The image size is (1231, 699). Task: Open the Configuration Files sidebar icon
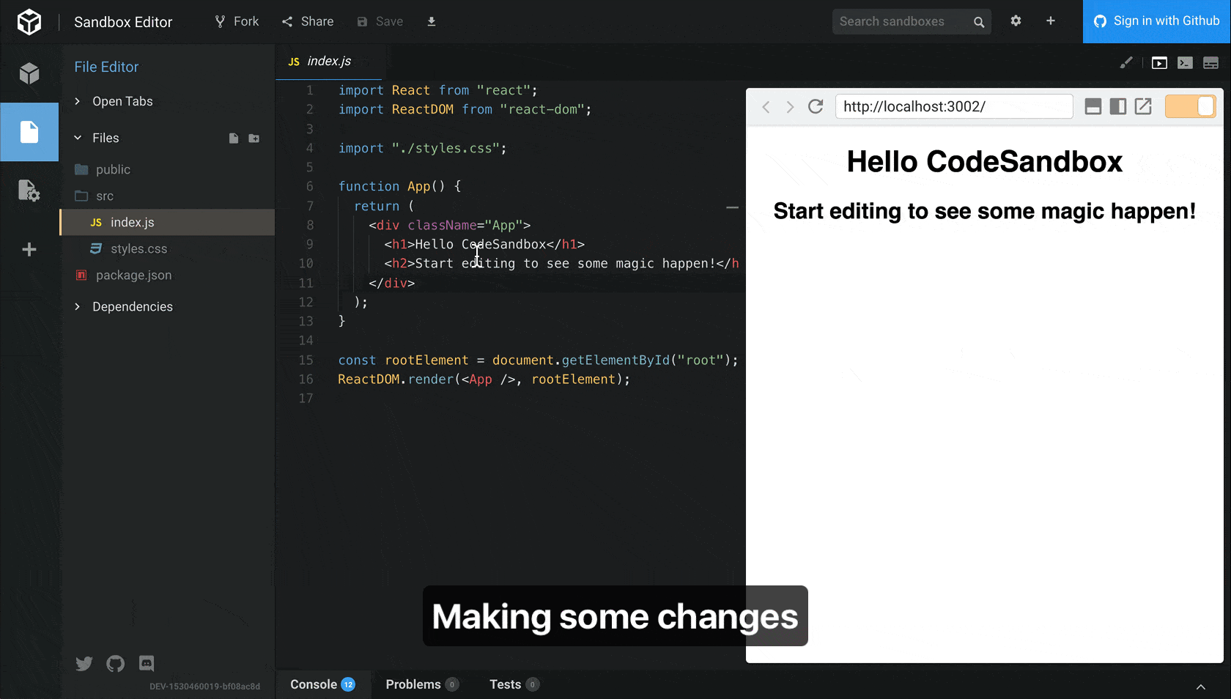coord(29,191)
